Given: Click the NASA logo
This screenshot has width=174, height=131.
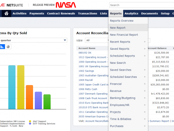Looking at the screenshot, I should pos(66,5).
